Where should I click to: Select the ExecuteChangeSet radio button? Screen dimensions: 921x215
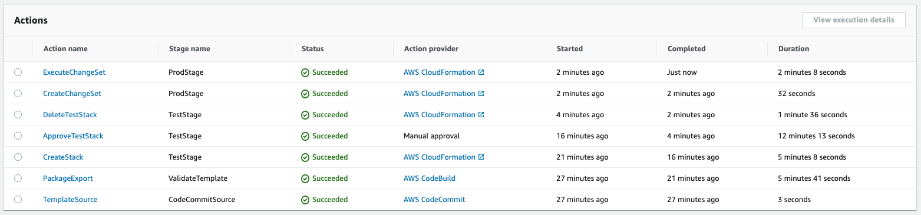(18, 72)
